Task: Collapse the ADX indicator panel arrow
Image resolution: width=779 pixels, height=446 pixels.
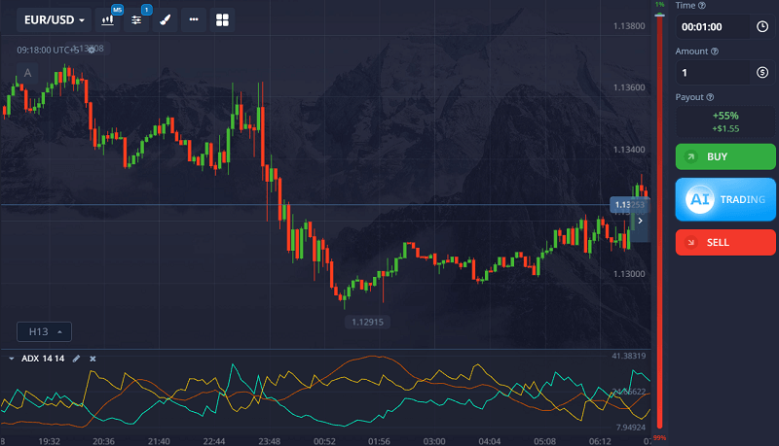Action: 12,359
